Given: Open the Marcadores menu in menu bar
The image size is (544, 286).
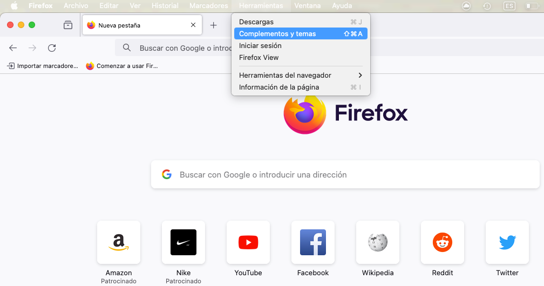Looking at the screenshot, I should 208,6.
